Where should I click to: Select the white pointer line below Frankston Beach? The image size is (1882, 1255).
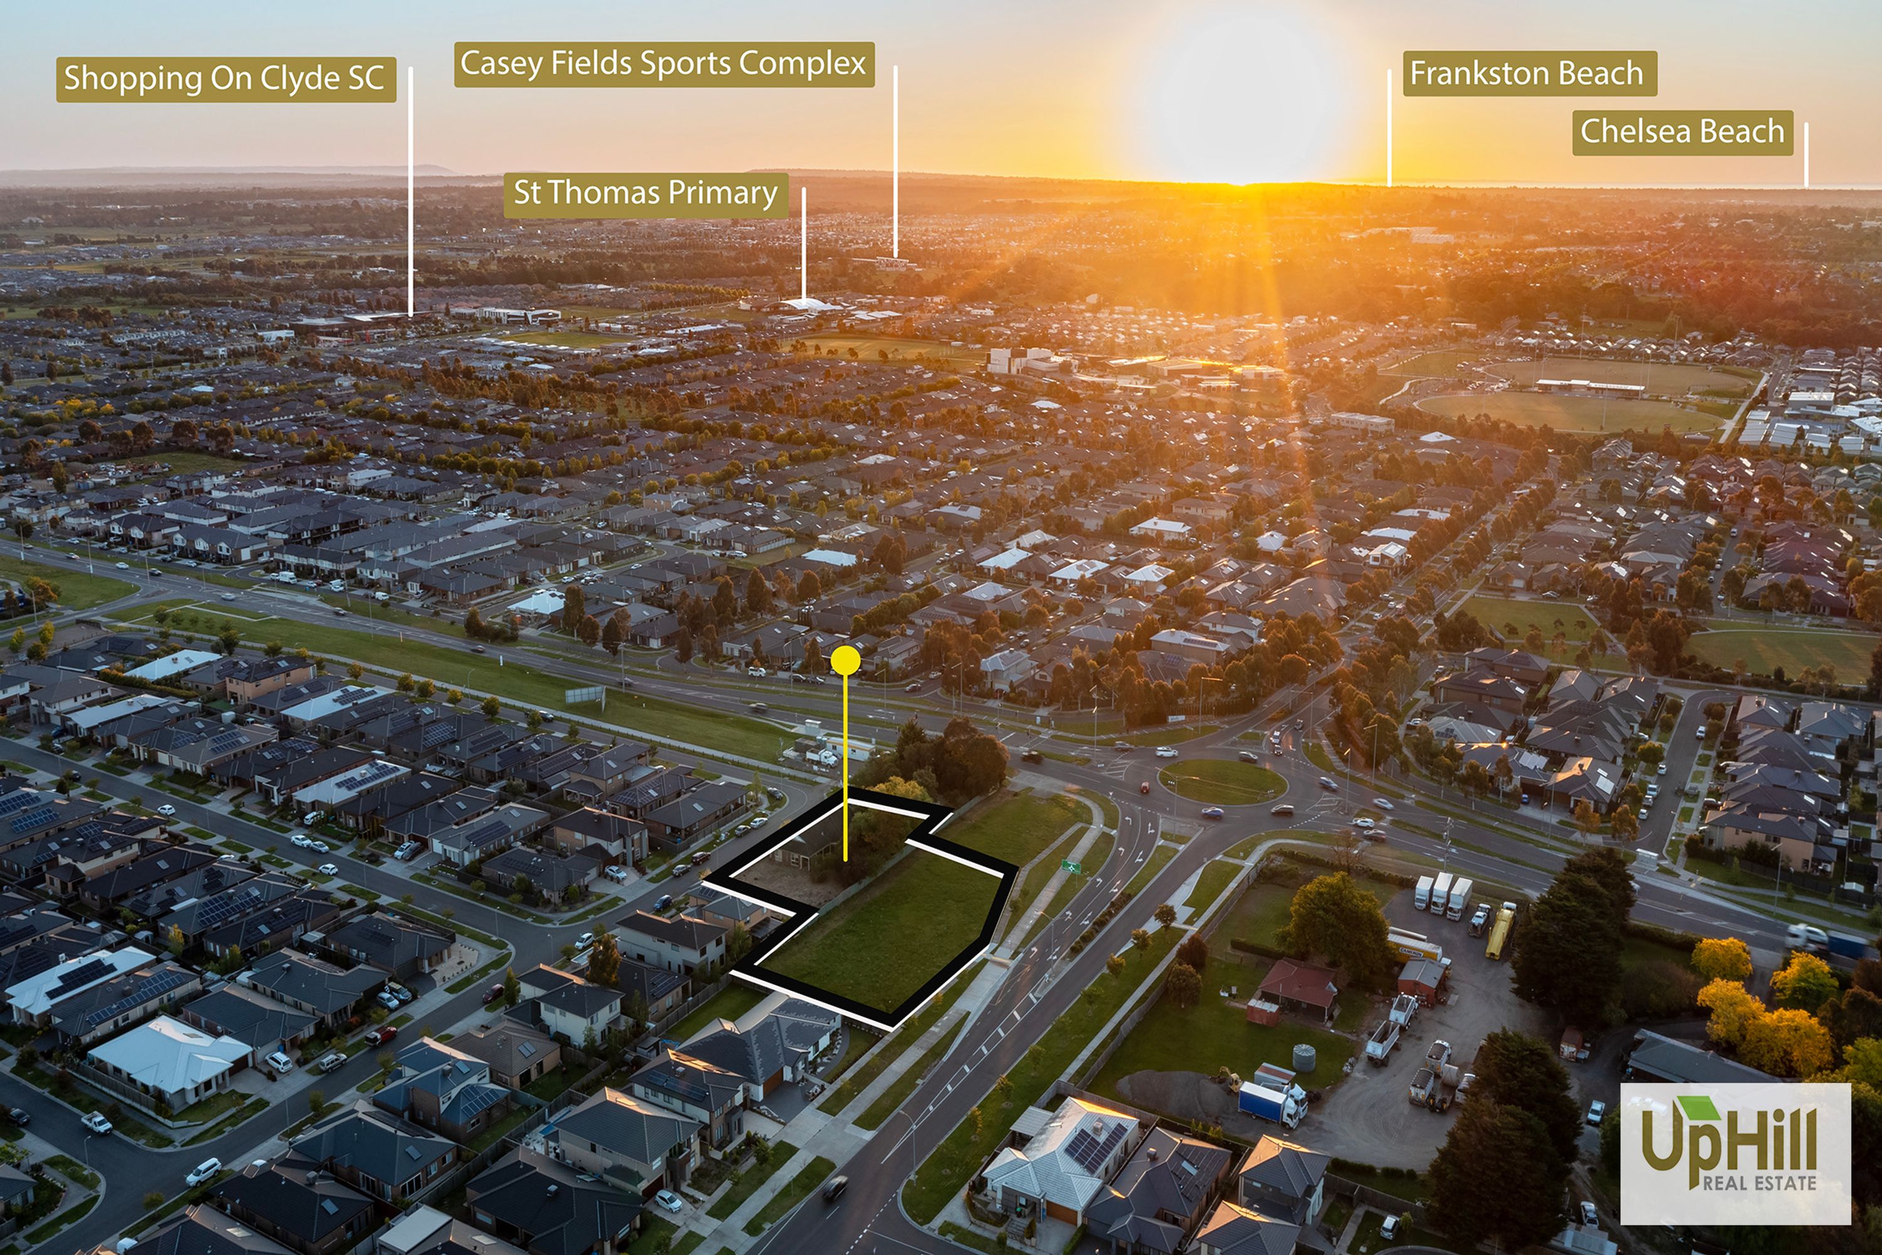(x=1389, y=127)
